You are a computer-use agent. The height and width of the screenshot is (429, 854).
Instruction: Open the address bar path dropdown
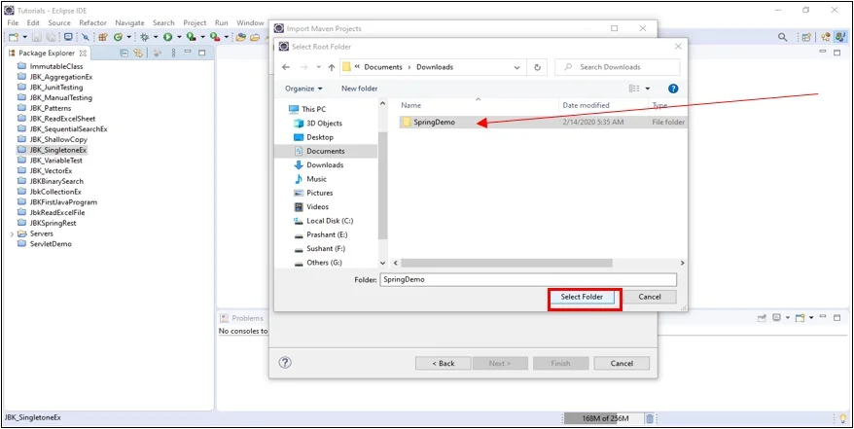(x=516, y=67)
